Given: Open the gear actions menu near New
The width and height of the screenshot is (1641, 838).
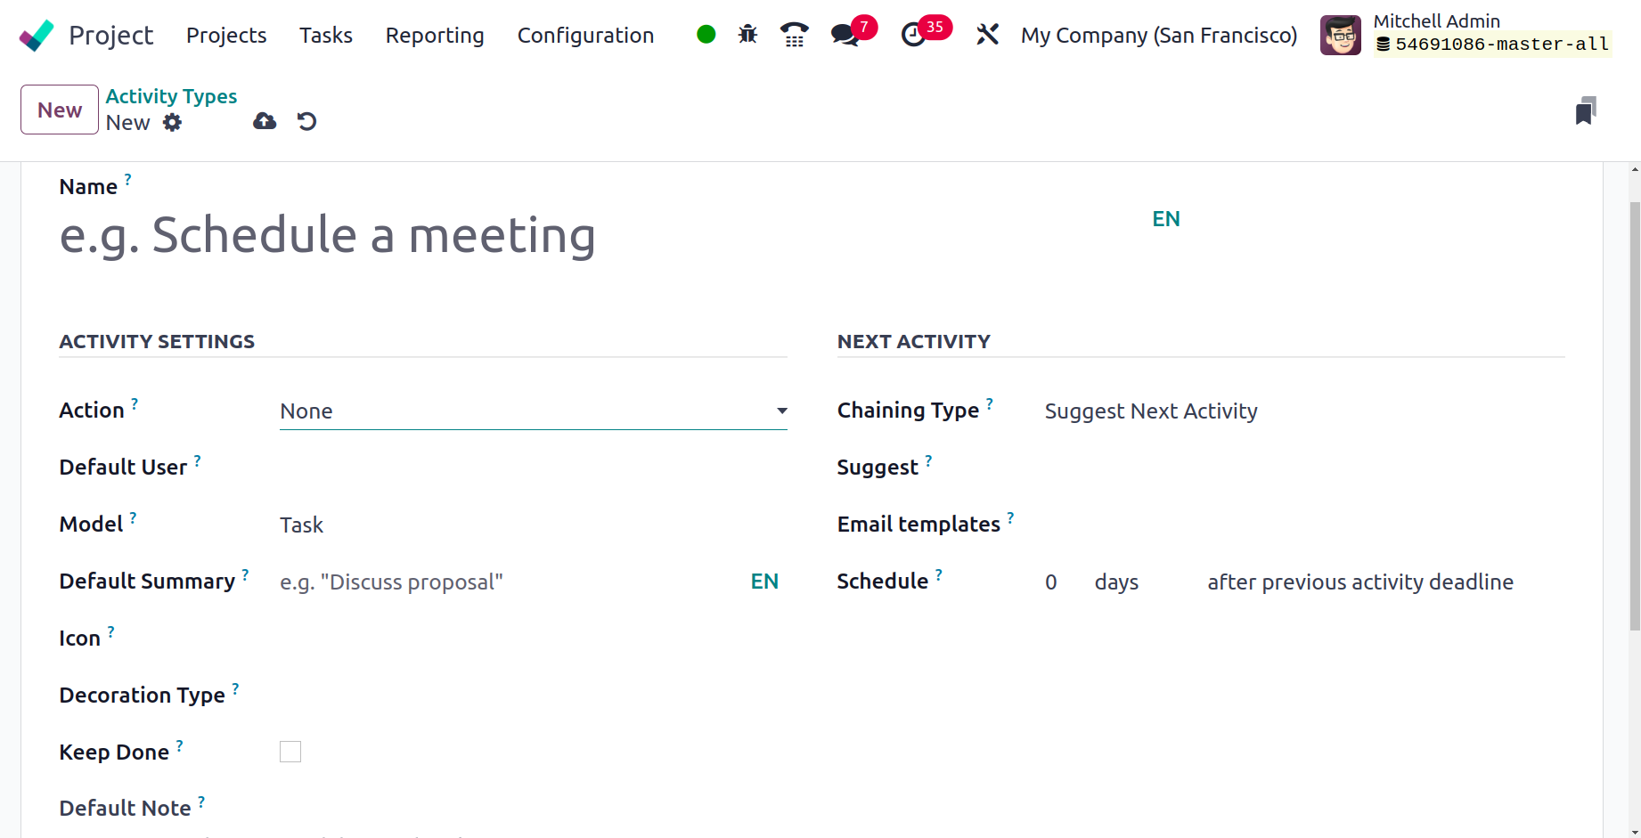Looking at the screenshot, I should click(172, 123).
